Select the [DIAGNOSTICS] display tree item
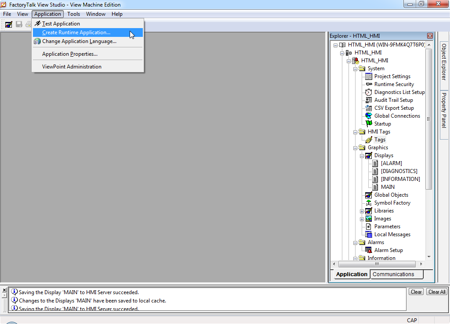 click(399, 171)
